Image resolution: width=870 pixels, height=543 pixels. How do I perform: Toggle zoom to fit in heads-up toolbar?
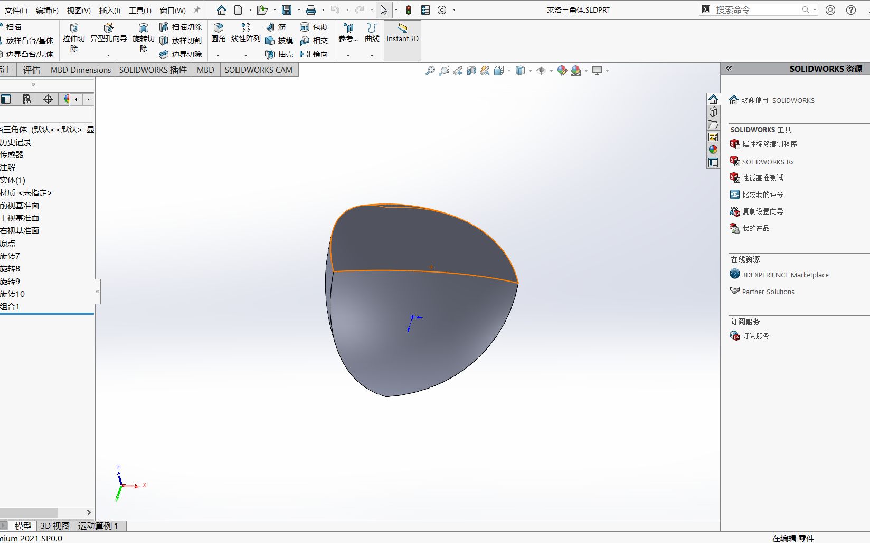431,71
